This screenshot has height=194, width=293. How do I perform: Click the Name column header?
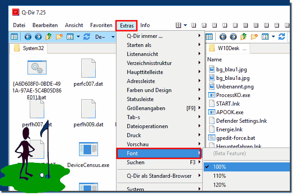214,60
